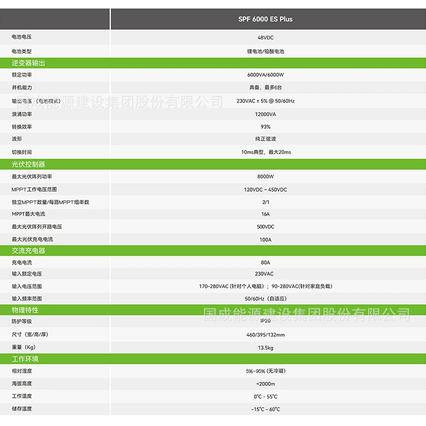Select the 逆变器输出 green section header
Image resolution: width=426 pixels, height=426 pixels.
213,63
